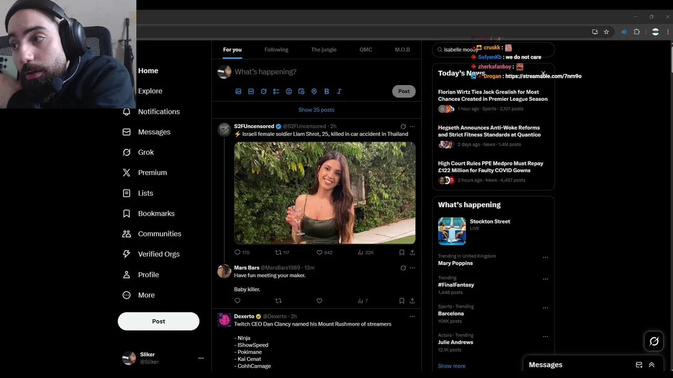673x378 pixels.
Task: Reply to the S2FUncensored post
Action: coord(242,253)
